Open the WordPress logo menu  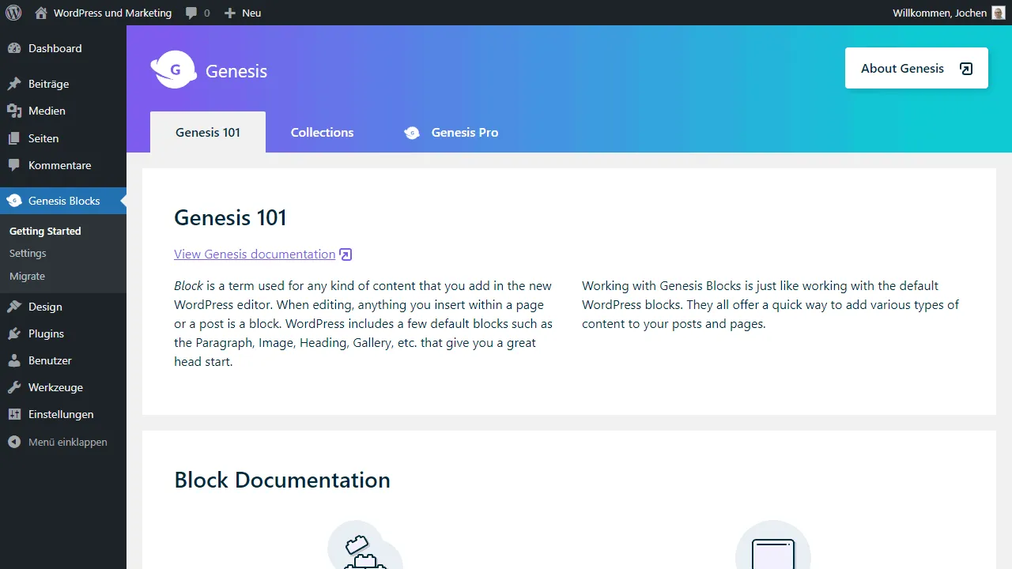pyautogui.click(x=13, y=13)
